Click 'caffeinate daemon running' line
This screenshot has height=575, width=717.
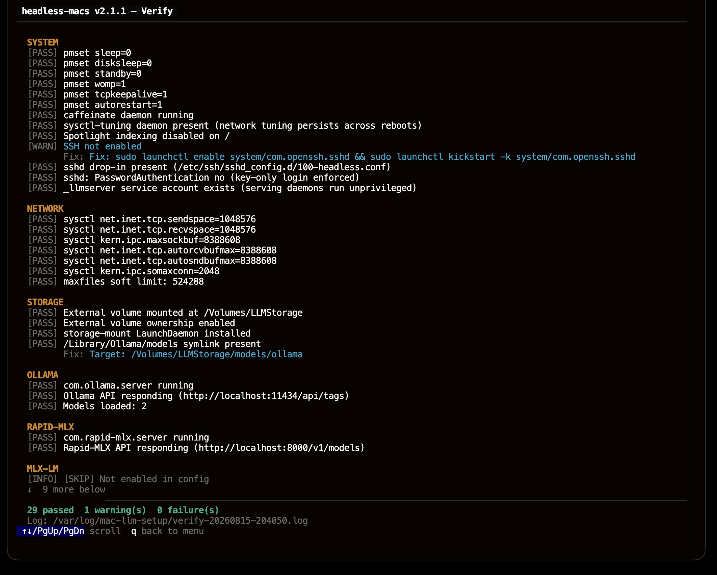(128, 115)
